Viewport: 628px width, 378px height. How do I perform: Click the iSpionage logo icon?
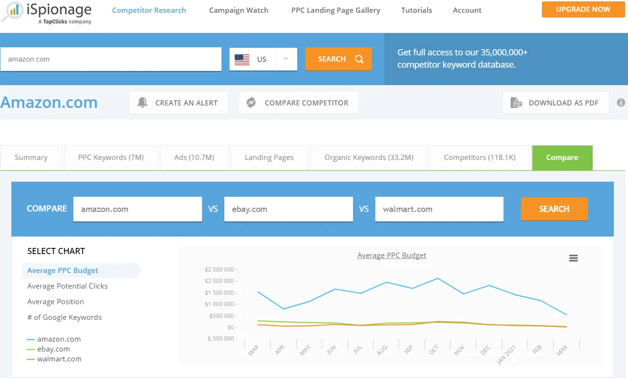click(13, 12)
